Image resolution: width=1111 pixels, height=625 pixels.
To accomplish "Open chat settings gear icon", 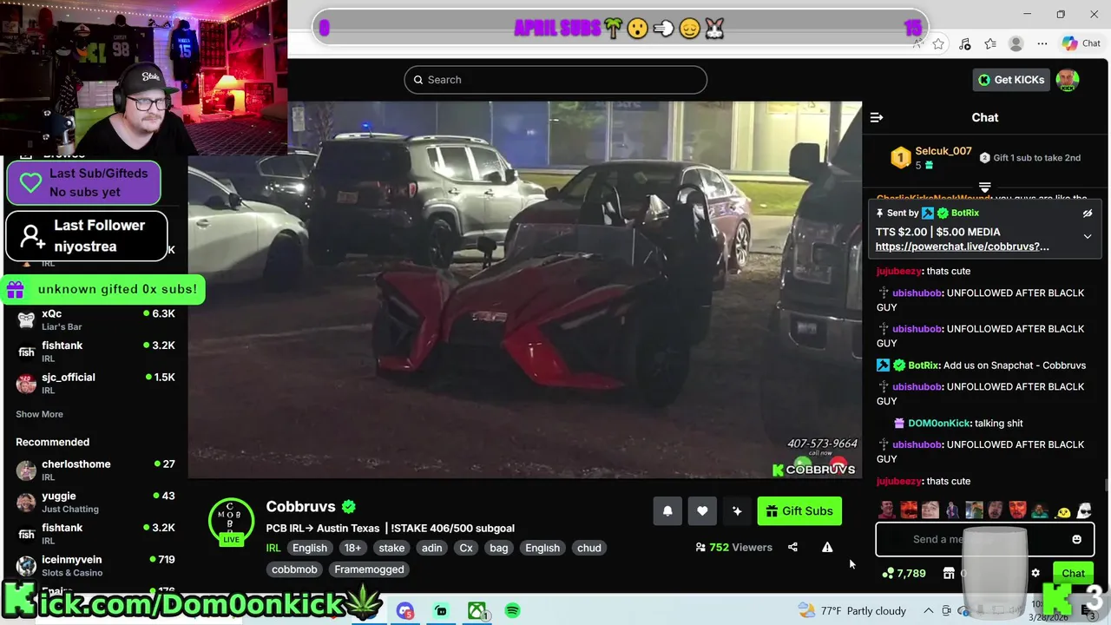I will 1035,573.
